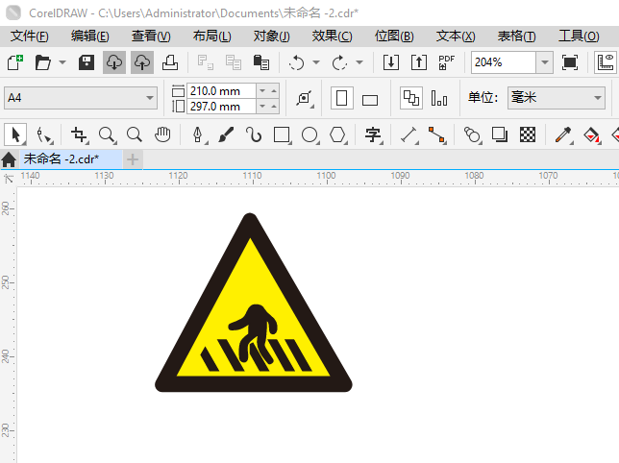Select the Freehand curve tool

pos(254,135)
